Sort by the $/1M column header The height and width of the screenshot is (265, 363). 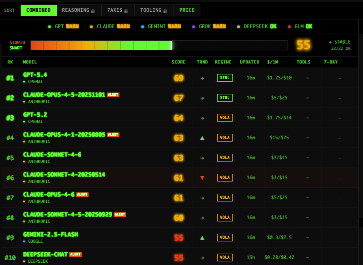(x=273, y=62)
